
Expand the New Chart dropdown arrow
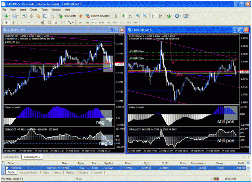(x=10, y=16)
